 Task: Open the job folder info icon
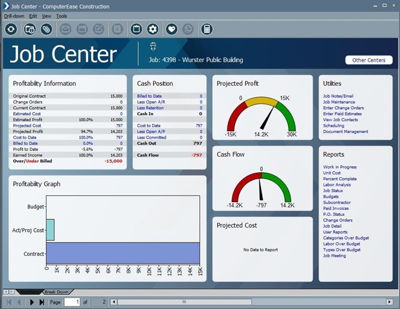tap(29, 29)
